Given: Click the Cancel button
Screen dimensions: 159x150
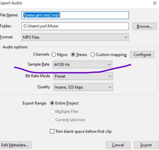Looking at the screenshot, I should 118,145.
